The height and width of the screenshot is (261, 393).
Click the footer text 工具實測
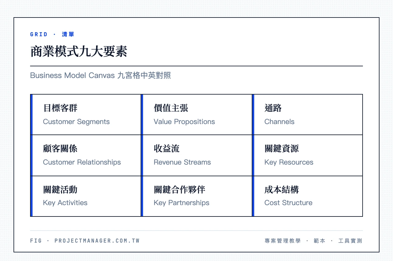[350, 241]
